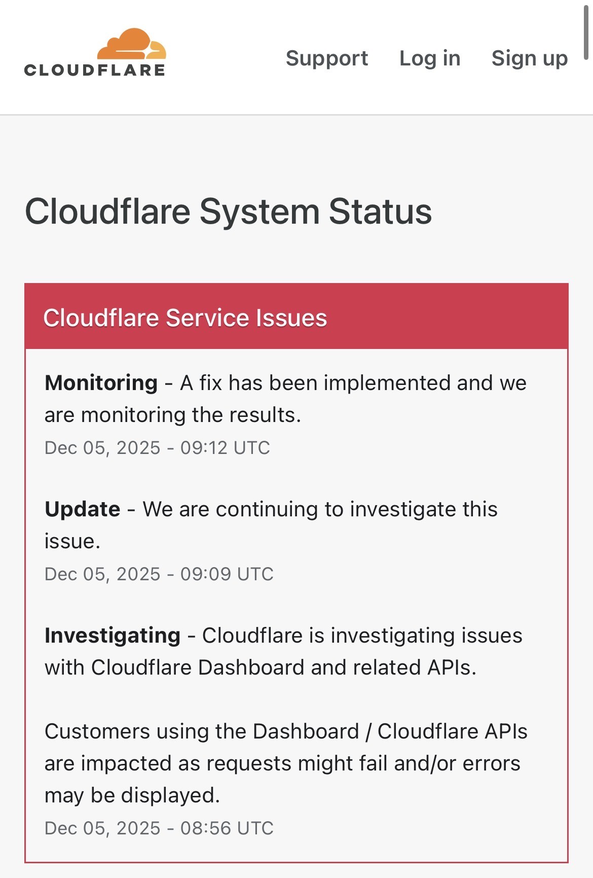This screenshot has height=878, width=593.
Task: Click the bold Update status label
Action: coord(83,509)
